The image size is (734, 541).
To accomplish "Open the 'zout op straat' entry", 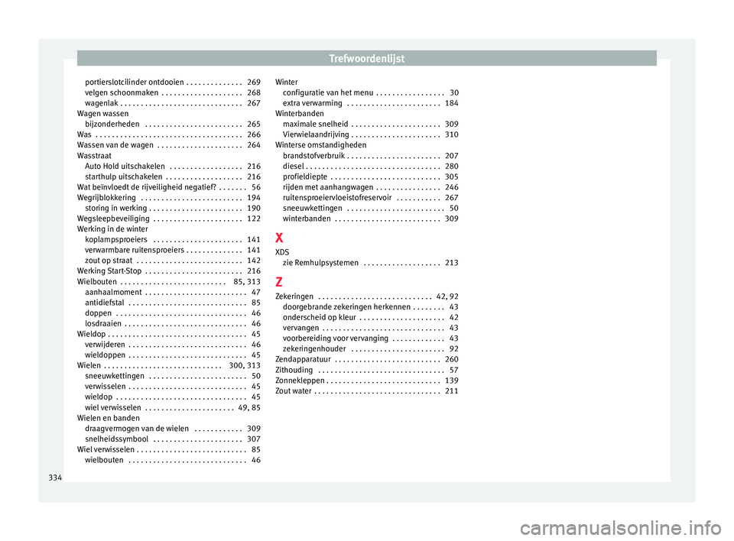I will pyautogui.click(x=110, y=261).
